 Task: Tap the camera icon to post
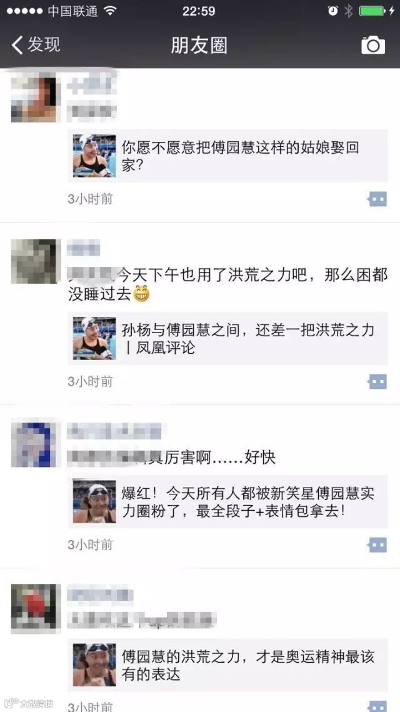click(x=372, y=45)
